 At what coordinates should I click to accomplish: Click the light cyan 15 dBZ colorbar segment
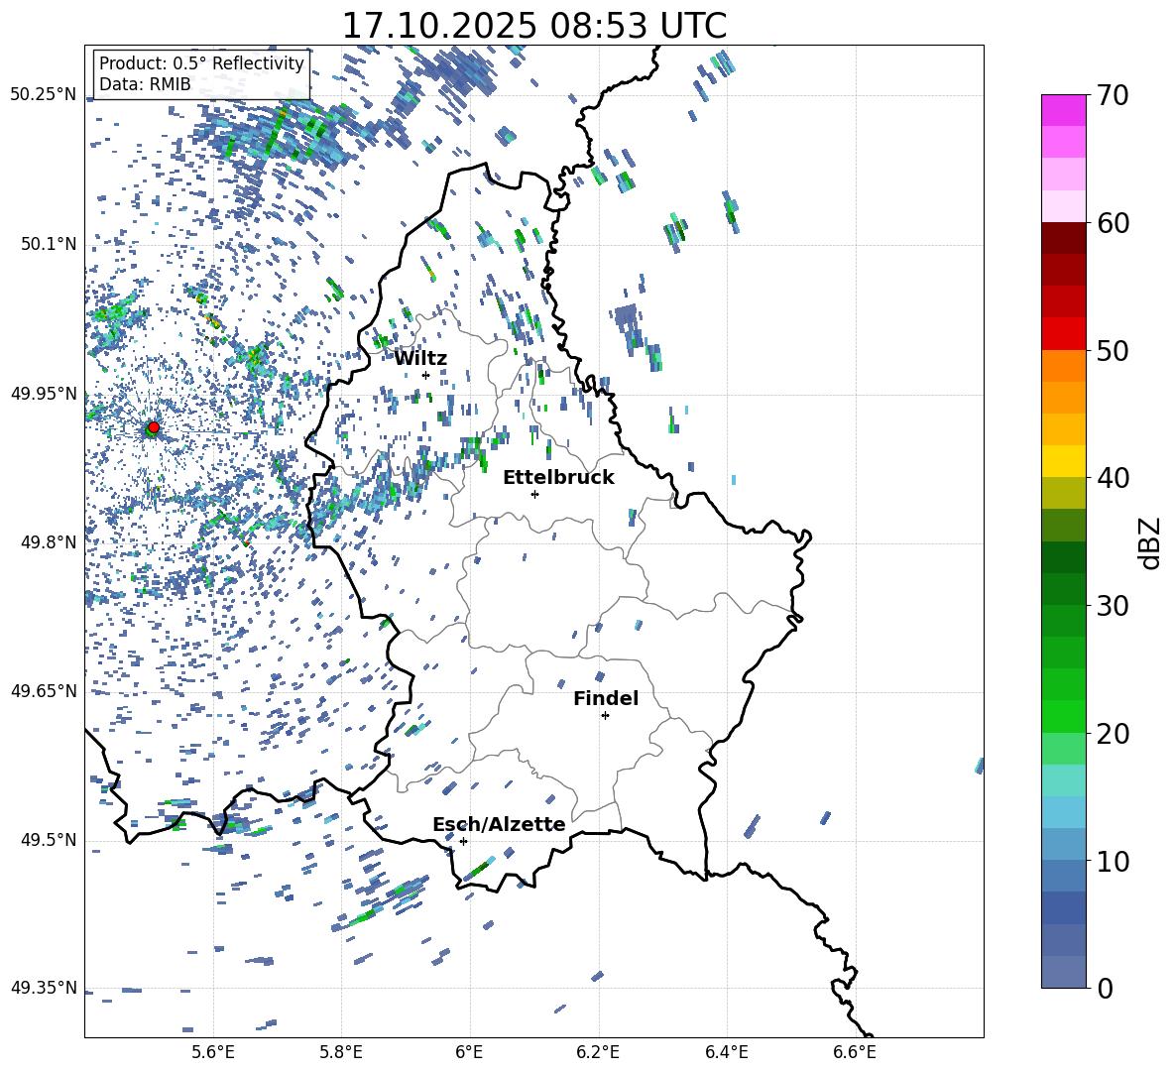pos(1063,780)
